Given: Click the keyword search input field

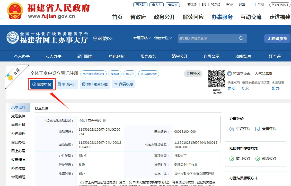Looking at the screenshot, I should point(207,38).
